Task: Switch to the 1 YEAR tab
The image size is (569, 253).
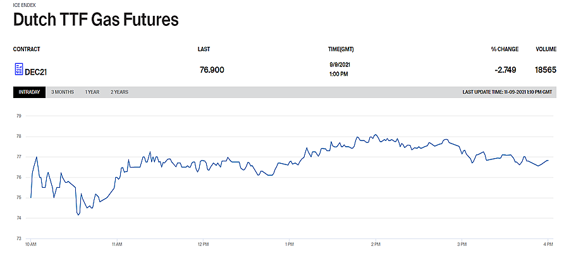Action: point(92,92)
